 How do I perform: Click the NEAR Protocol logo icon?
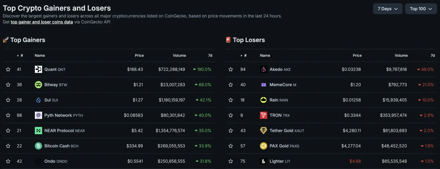(38, 131)
